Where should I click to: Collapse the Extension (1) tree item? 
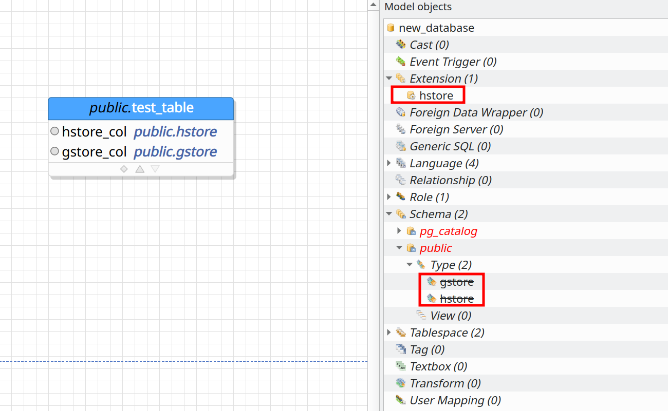389,78
